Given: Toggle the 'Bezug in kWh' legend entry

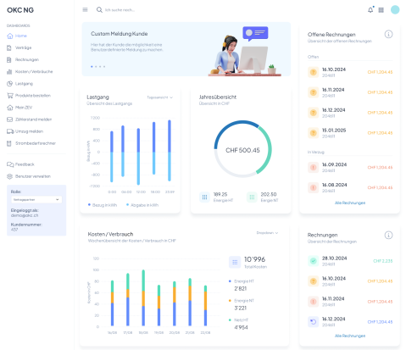Looking at the screenshot, I should click(103, 205).
